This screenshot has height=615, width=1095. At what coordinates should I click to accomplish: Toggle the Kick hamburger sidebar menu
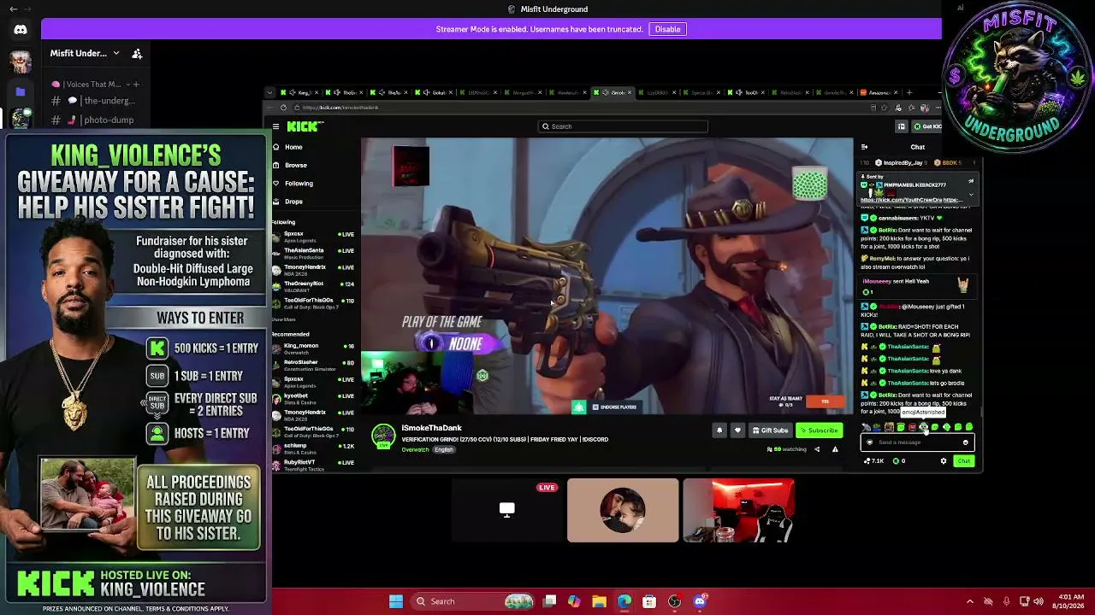[x=275, y=126]
